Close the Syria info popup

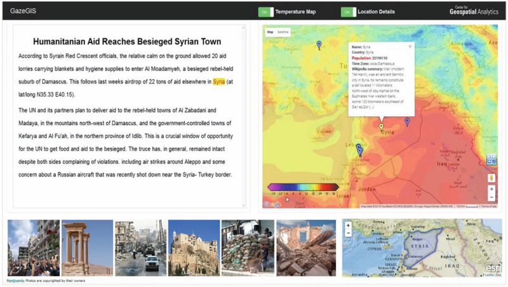tap(410, 46)
